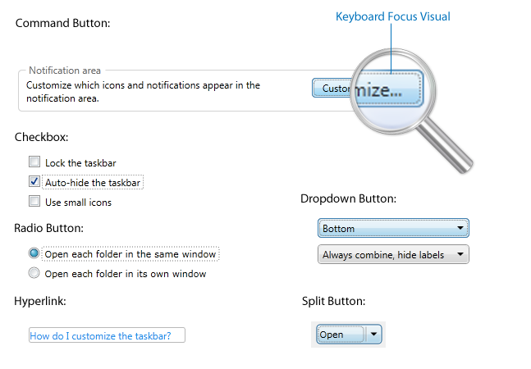This screenshot has height=369, width=531.
Task: Choose Open each folder in its own window
Action: coord(34,272)
